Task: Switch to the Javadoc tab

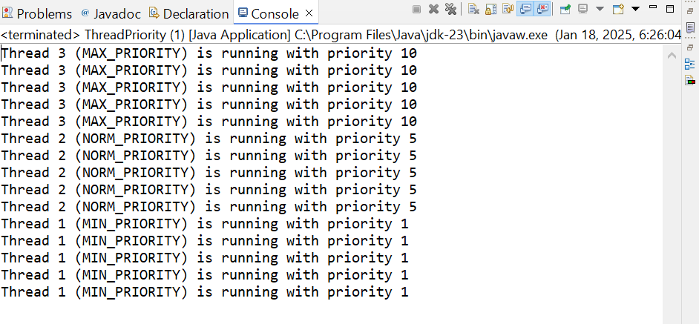Action: pyautogui.click(x=111, y=14)
